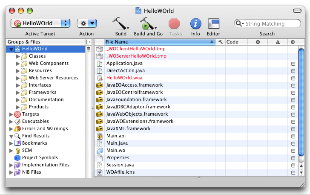Toggle target checkbox for Main.java
Image resolution: width=310 pixels, height=195 pixels.
pyautogui.click(x=293, y=143)
